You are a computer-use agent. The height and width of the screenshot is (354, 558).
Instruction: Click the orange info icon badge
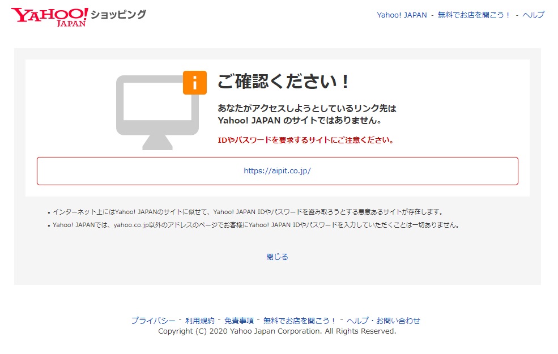click(194, 83)
